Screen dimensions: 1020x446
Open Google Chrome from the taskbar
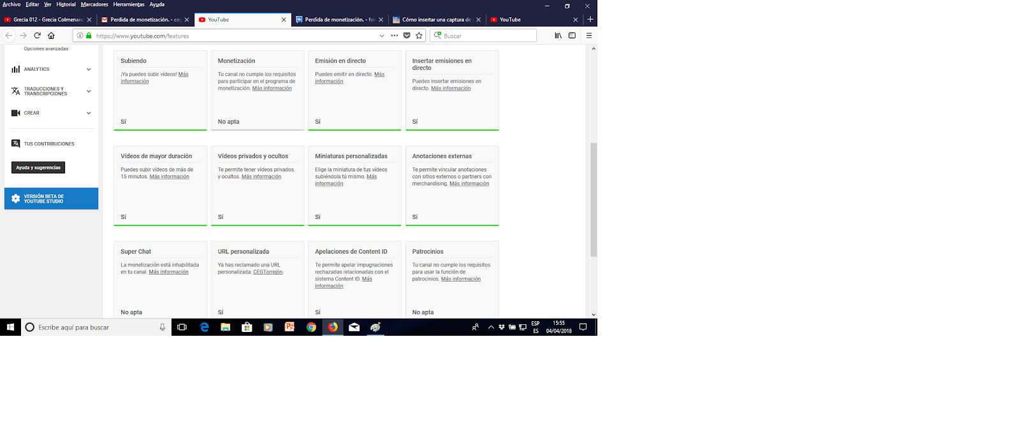(x=311, y=327)
